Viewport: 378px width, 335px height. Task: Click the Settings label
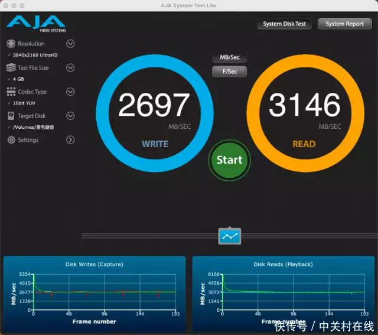[x=28, y=140]
